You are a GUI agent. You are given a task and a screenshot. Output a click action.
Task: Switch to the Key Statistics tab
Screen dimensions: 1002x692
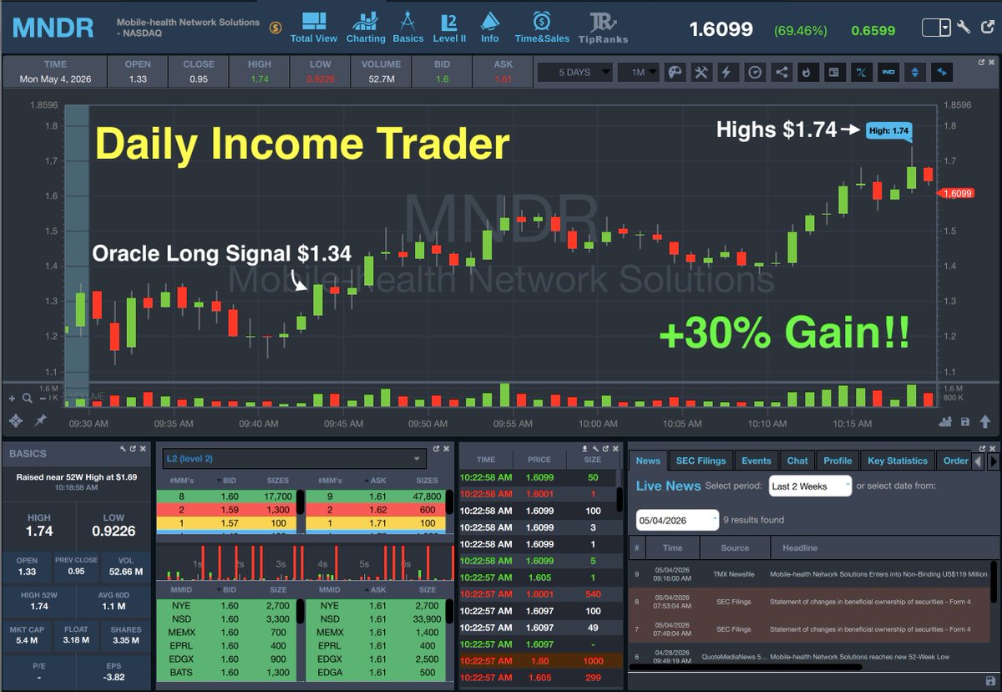click(x=898, y=460)
